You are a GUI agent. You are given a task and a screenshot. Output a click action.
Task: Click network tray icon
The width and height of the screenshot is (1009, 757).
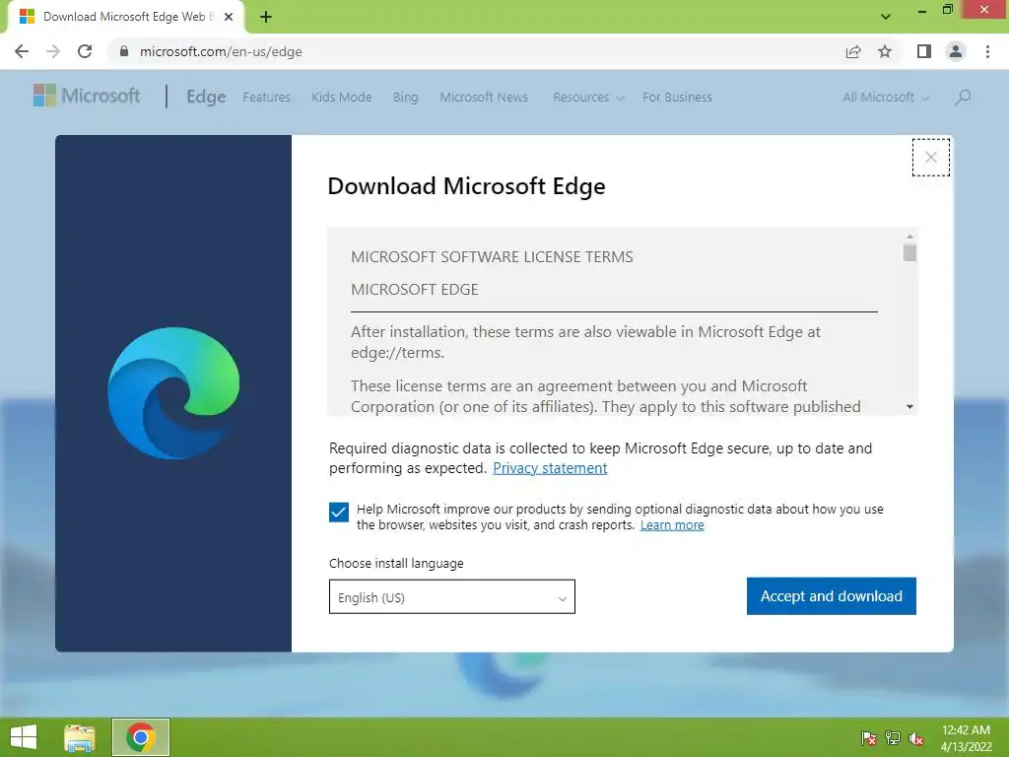(893, 738)
